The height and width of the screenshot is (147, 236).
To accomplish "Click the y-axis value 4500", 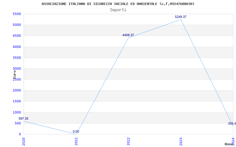I will point(17,36).
